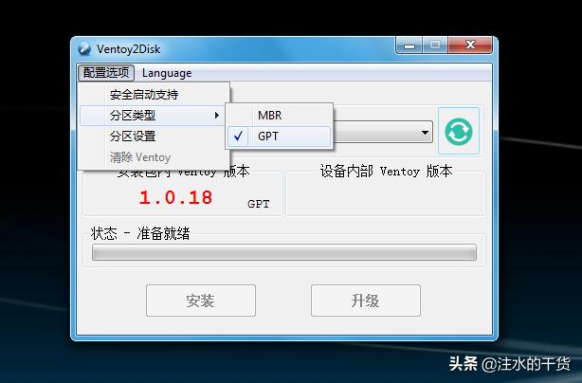Open 分区设置 menu entry

(154, 137)
